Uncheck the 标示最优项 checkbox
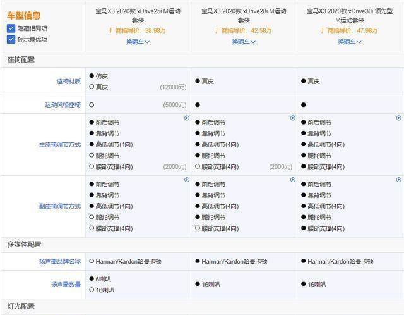 (x=11, y=39)
